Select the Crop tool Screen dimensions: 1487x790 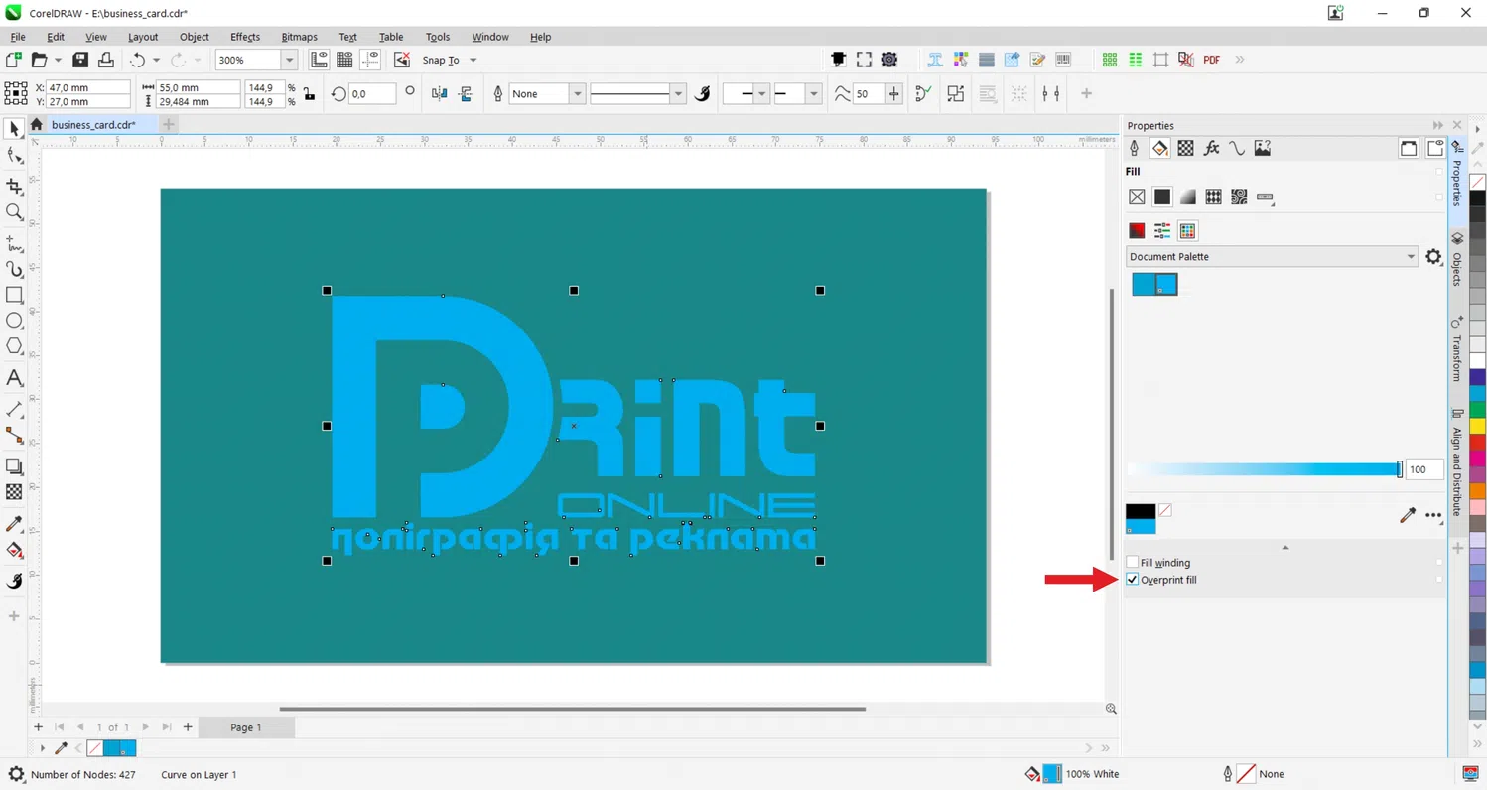coord(14,186)
